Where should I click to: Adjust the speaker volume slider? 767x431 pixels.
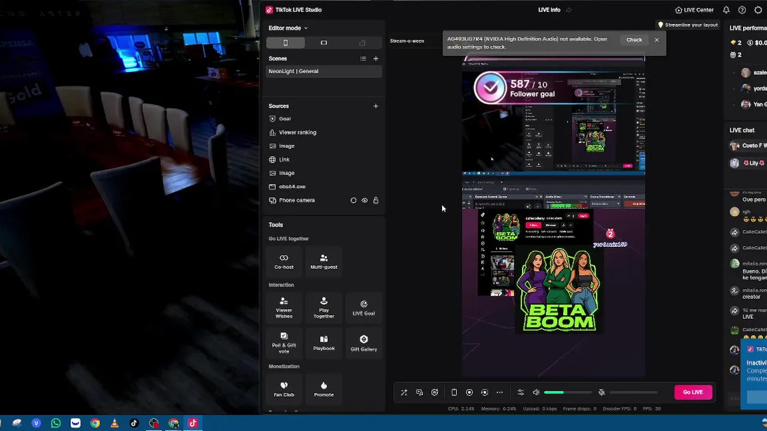568,393
